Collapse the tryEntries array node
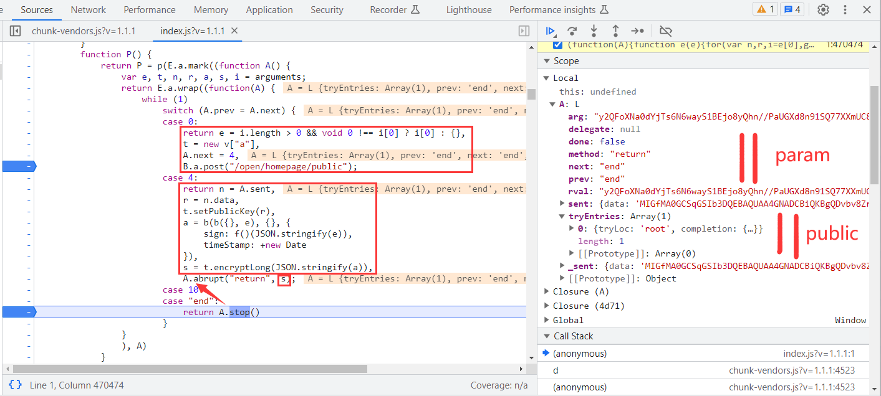881x396 pixels. [x=562, y=216]
